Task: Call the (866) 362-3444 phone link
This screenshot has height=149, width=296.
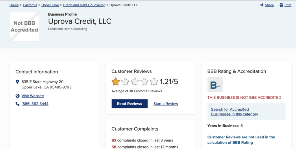Action: coord(35,104)
